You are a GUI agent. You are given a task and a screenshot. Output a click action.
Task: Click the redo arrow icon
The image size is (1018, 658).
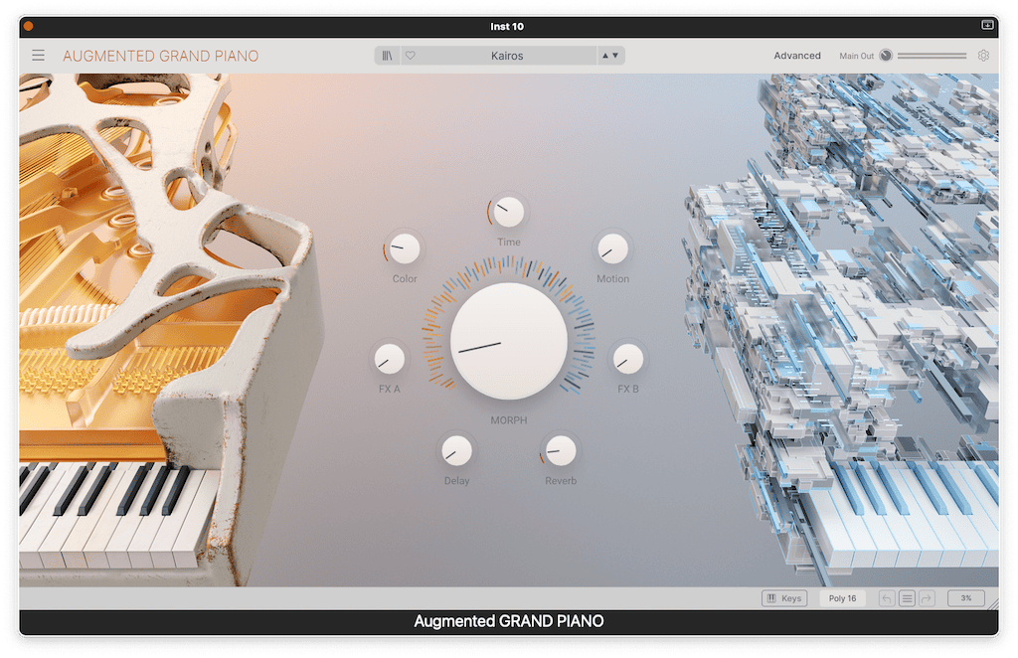[x=928, y=598]
